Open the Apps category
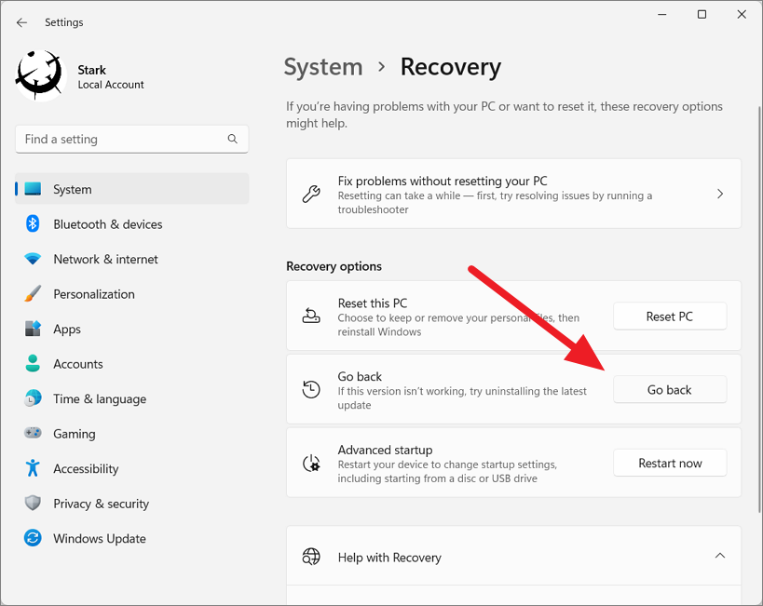Screen dimensions: 763x606 pos(132,330)
